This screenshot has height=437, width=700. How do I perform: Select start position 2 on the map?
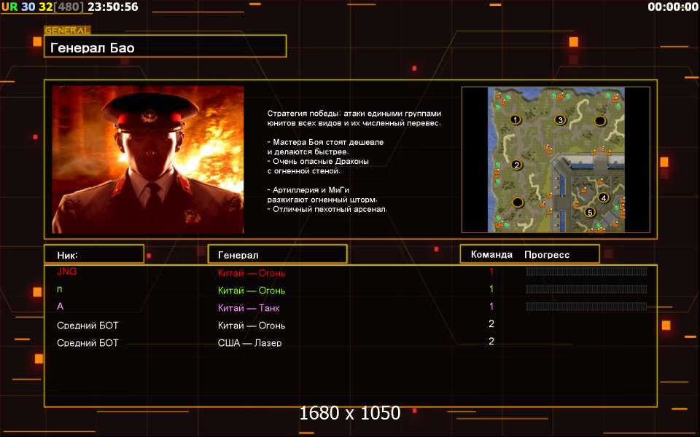click(516, 165)
